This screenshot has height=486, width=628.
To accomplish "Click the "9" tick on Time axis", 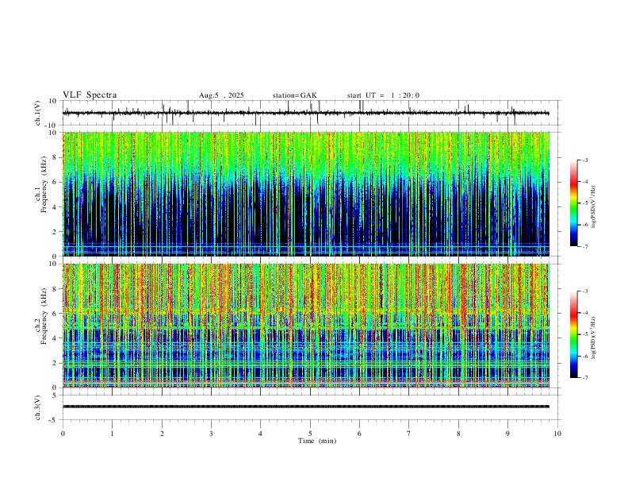I will (x=507, y=434).
